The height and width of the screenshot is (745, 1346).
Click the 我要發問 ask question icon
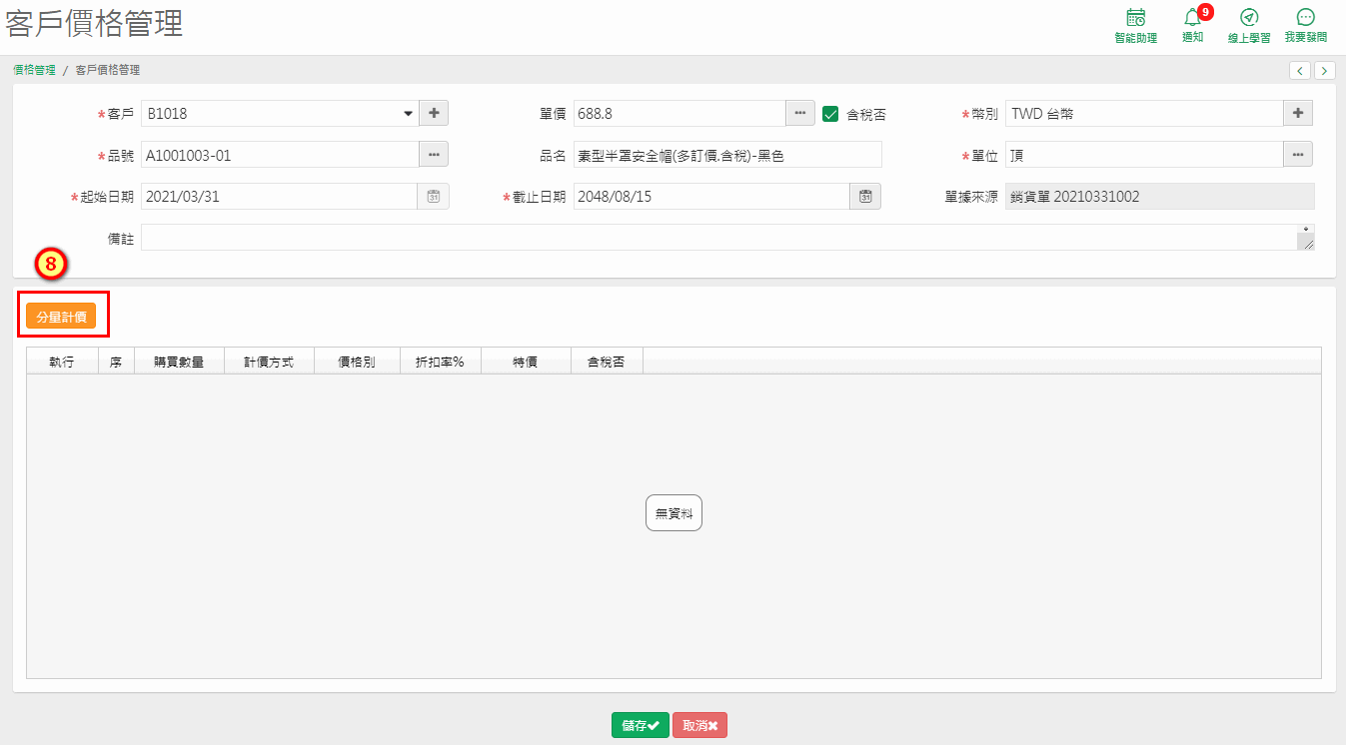(x=1305, y=26)
